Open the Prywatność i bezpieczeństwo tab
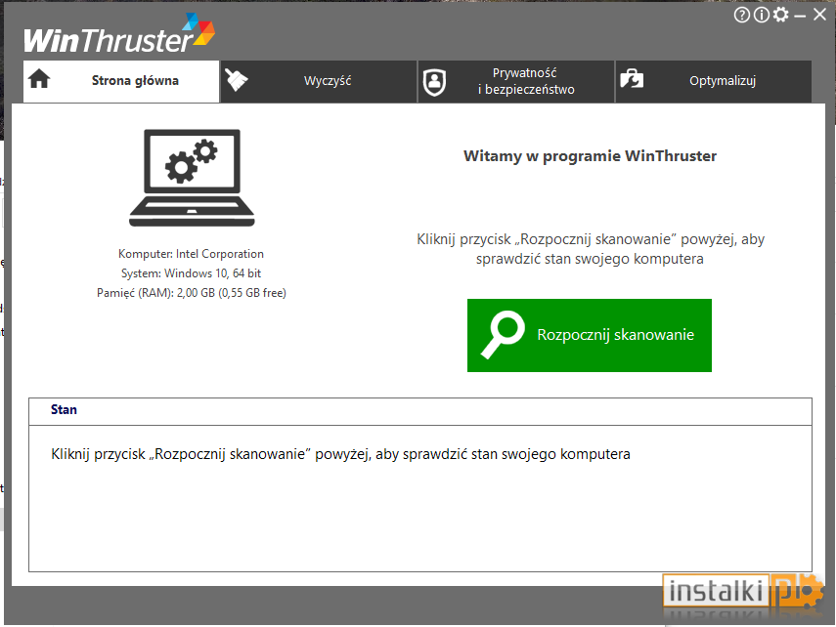The width and height of the screenshot is (836, 627). click(x=516, y=81)
